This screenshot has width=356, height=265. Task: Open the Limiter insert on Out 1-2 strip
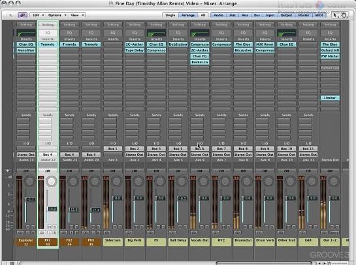coord(330,98)
